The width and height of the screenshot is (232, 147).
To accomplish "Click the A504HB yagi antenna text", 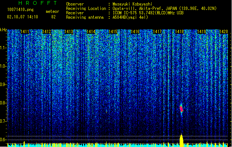I will pos(130,17).
